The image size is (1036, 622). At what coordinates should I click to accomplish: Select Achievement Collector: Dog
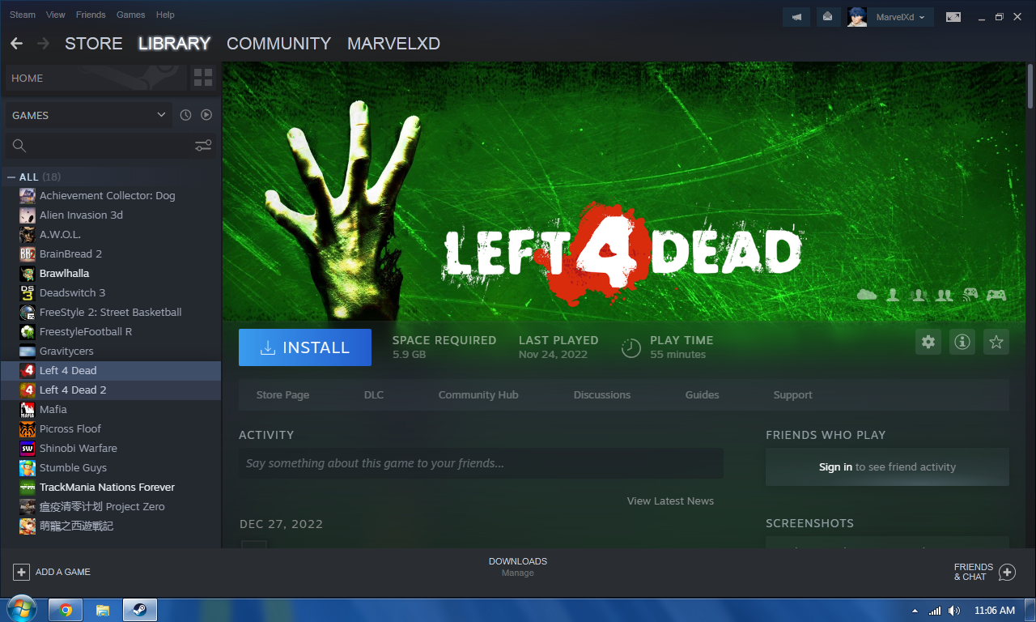111,196
